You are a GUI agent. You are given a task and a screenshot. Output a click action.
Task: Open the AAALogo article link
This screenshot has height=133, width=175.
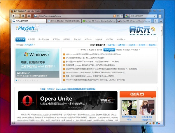point(93,54)
